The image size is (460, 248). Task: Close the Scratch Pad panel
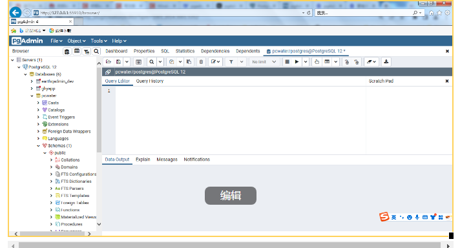(x=447, y=81)
